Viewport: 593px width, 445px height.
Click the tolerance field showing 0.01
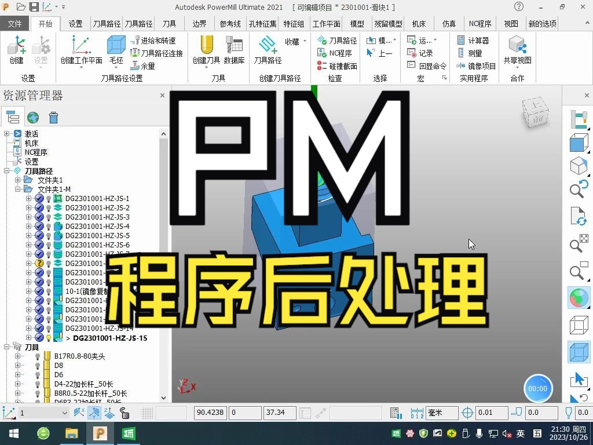point(491,413)
